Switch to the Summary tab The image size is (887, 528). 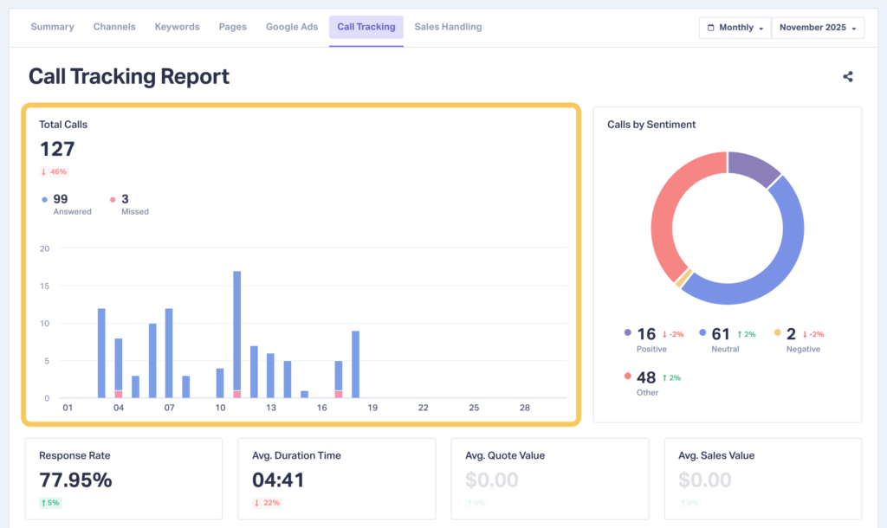52,27
